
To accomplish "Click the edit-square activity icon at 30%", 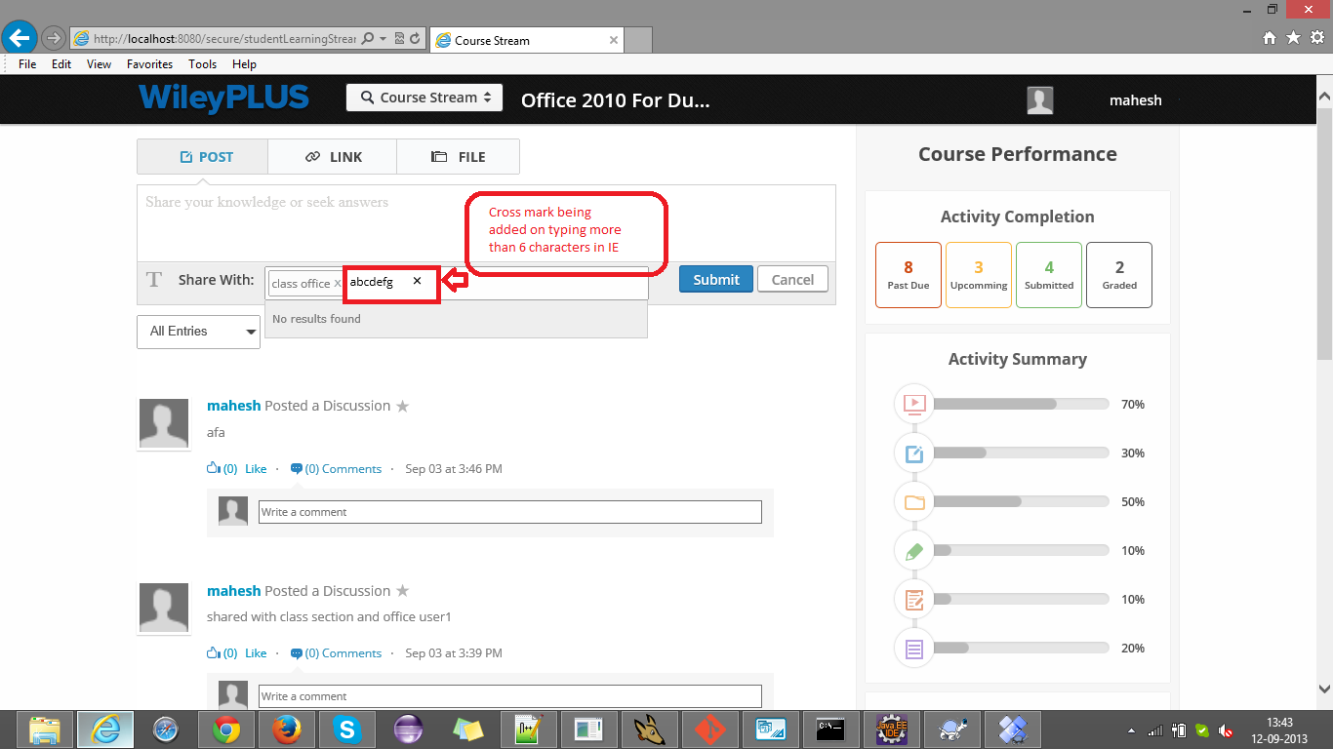I will coord(914,453).
